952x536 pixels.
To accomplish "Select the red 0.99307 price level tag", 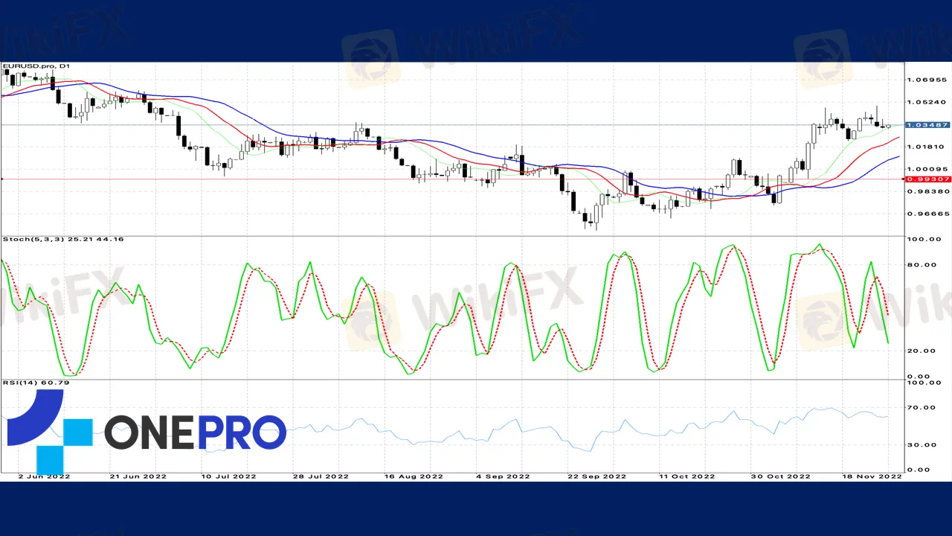I will coord(927,179).
